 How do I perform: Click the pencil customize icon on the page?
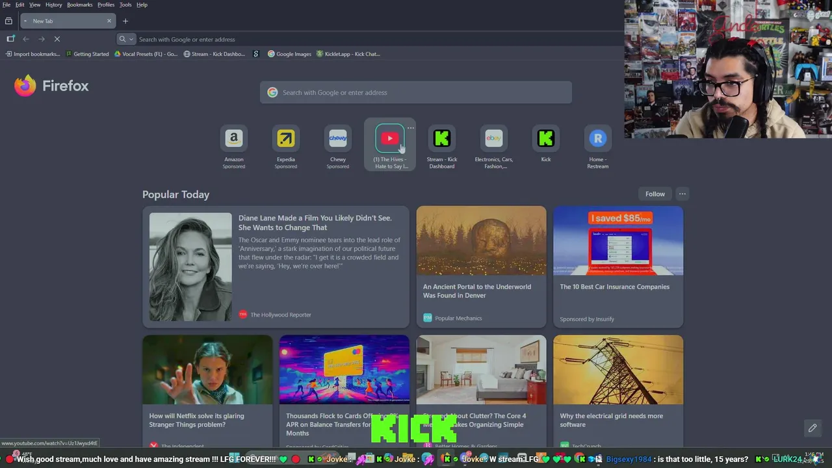tap(812, 428)
